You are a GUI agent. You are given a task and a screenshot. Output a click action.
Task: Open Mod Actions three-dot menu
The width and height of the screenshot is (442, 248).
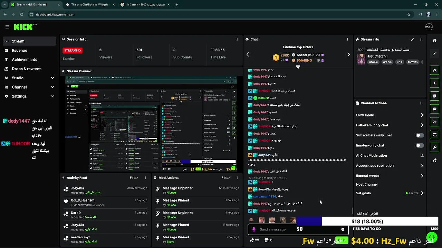pyautogui.click(x=237, y=178)
